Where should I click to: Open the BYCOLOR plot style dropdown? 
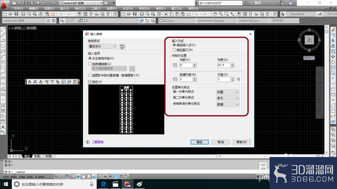click(285, 21)
